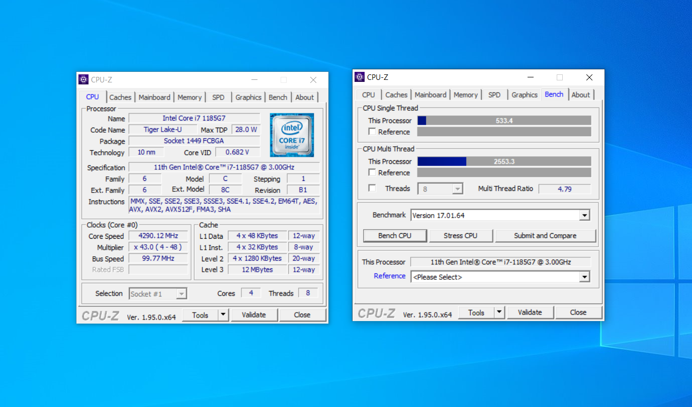Click Level 3 cache value 12 MBytes

click(x=257, y=270)
